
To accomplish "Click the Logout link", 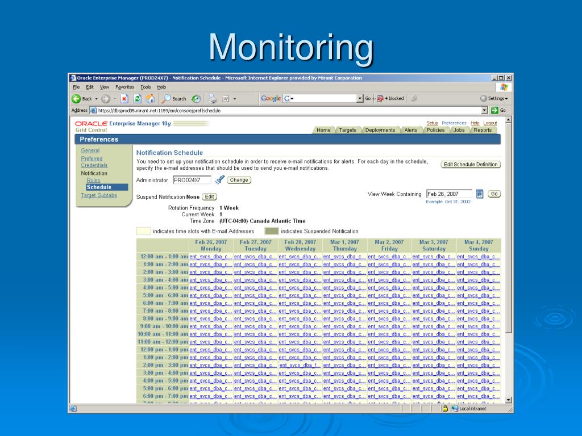I will (x=490, y=123).
